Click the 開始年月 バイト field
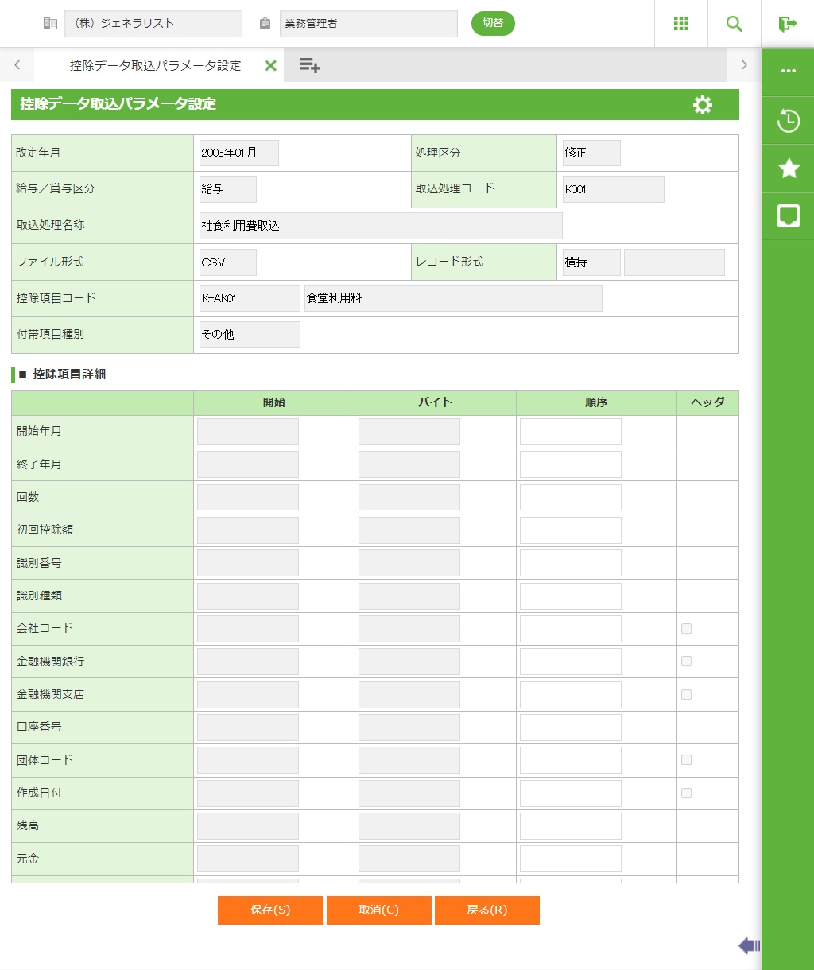Viewport: 814px width, 970px height. [x=409, y=432]
